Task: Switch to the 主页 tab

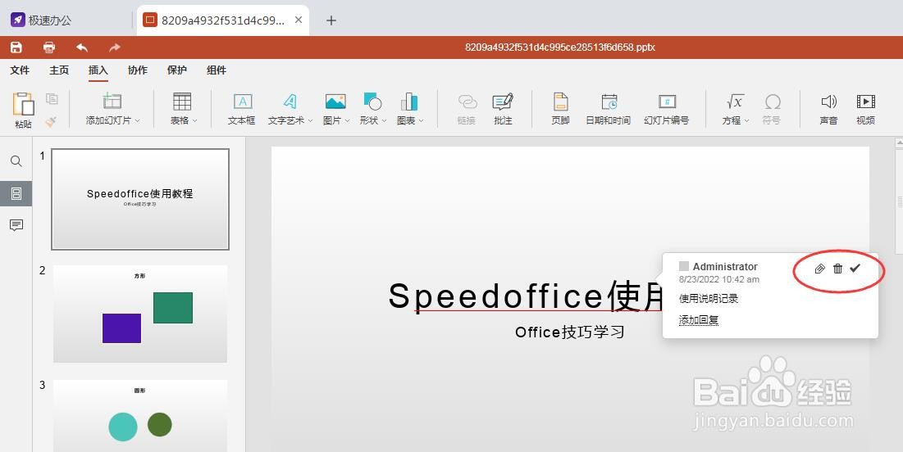Action: tap(59, 70)
